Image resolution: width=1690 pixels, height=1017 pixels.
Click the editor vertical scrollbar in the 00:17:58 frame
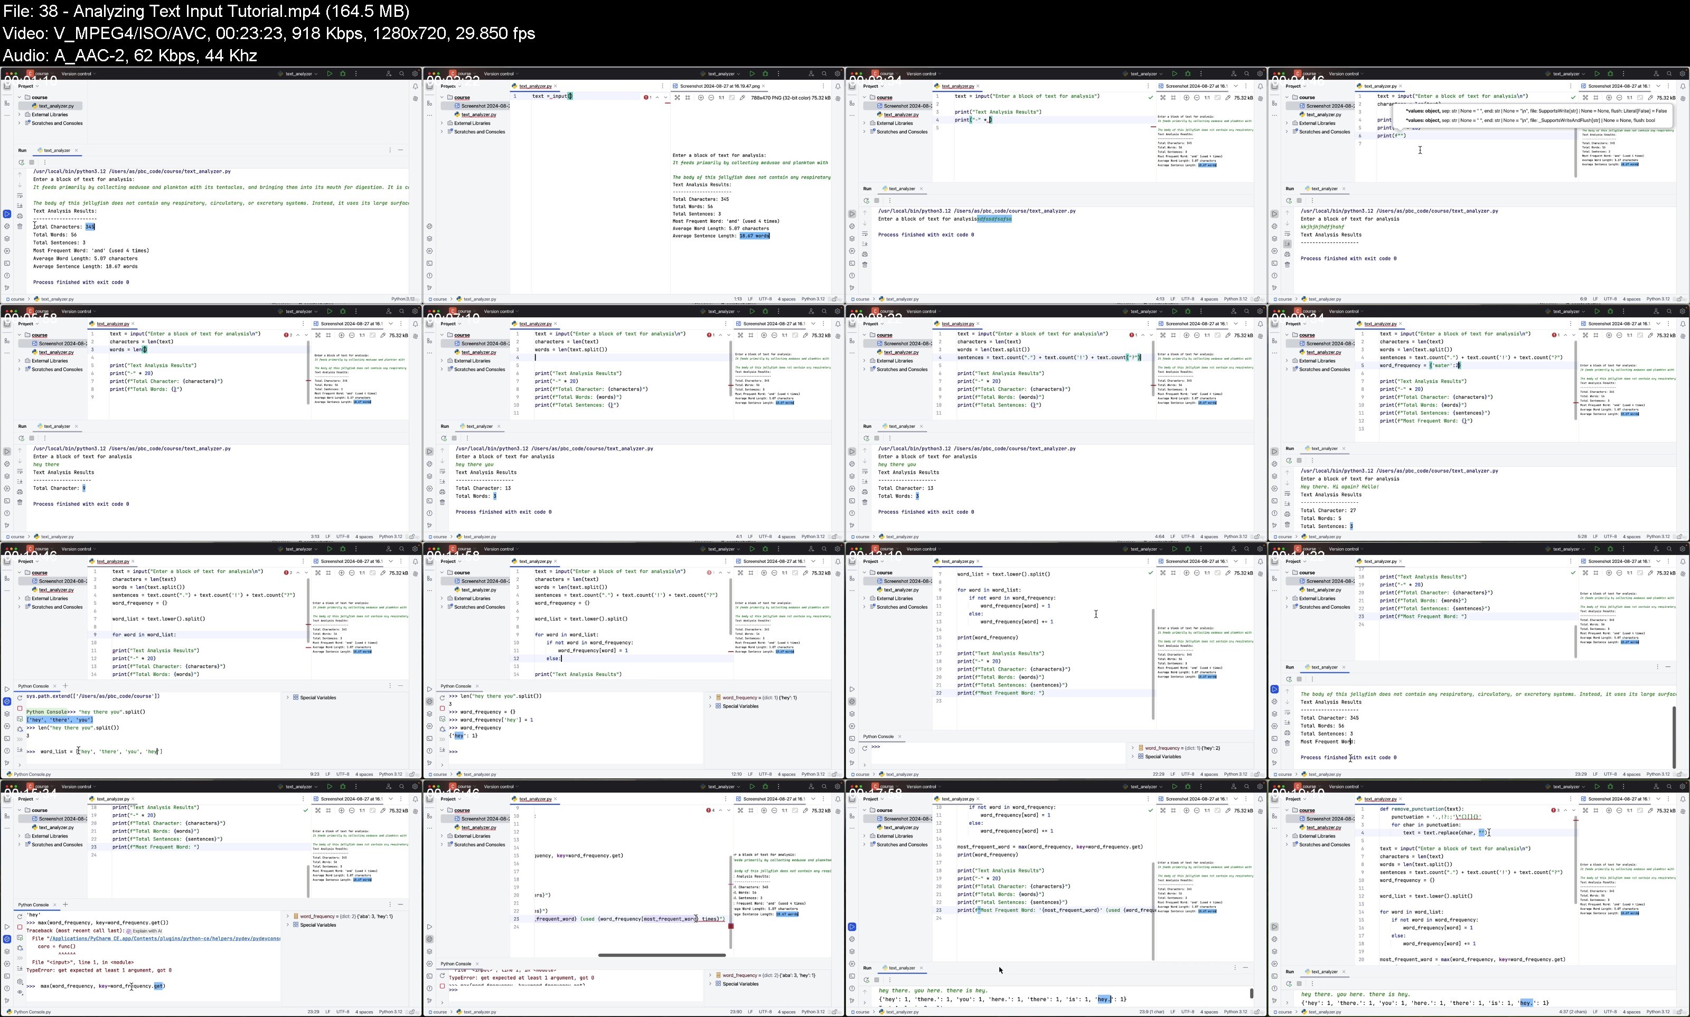(x=1153, y=910)
